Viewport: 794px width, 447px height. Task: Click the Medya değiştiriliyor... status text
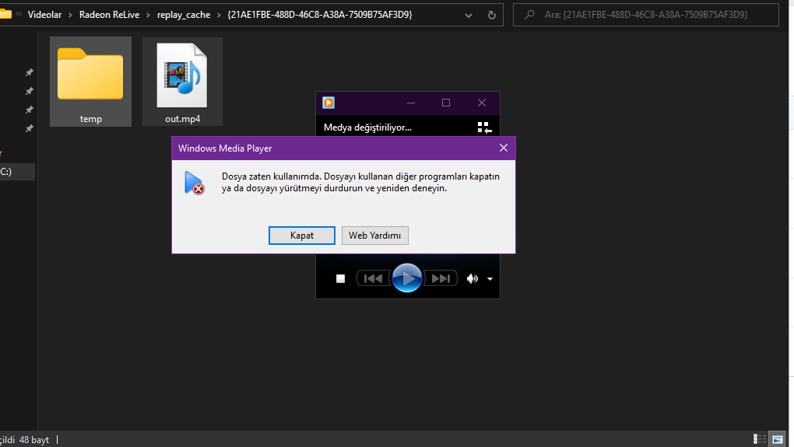(367, 127)
